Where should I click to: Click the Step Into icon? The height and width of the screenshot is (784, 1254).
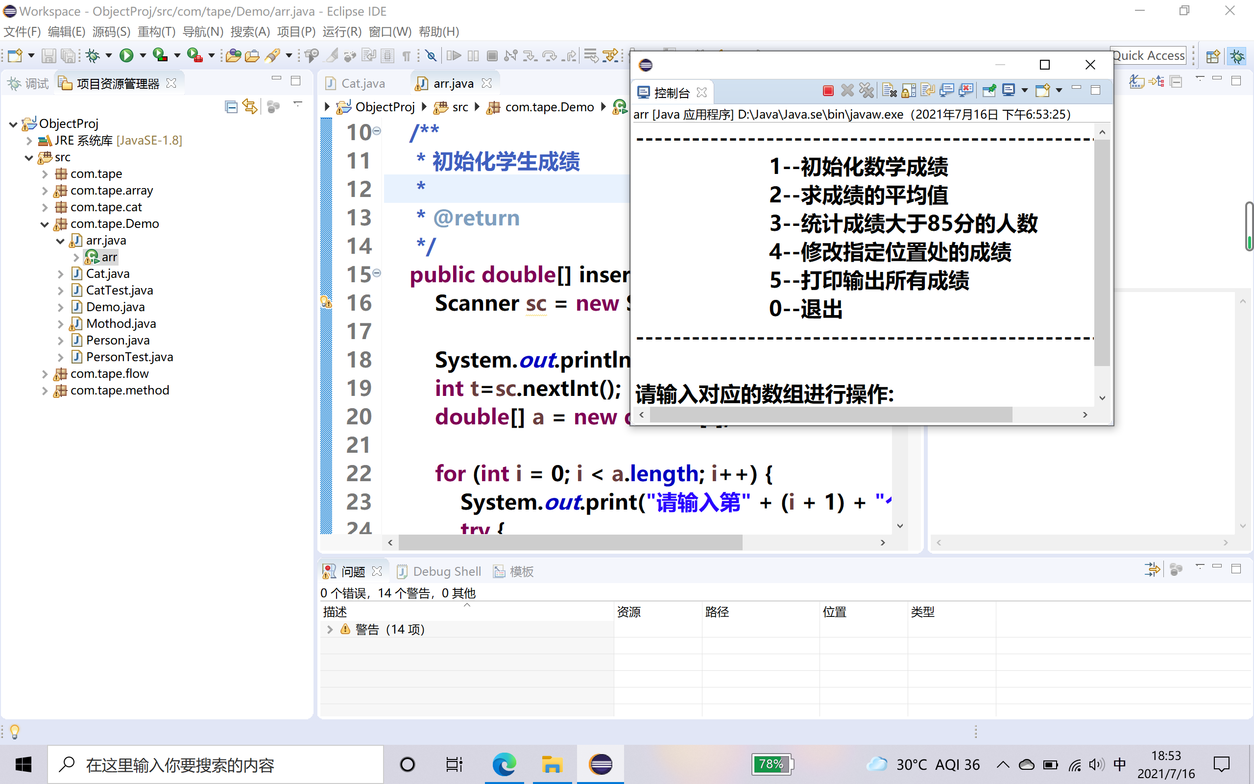[x=530, y=55]
